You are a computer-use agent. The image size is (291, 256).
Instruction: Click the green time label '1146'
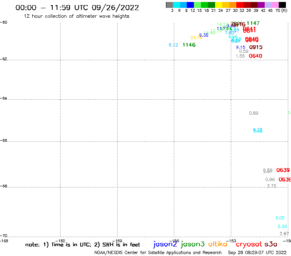point(189,45)
